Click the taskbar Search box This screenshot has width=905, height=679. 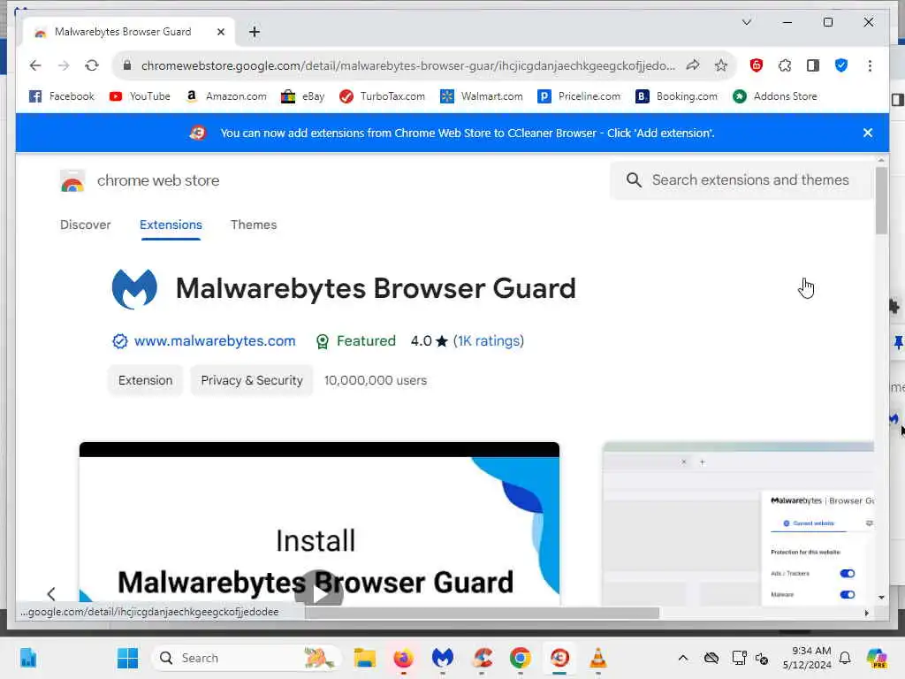pyautogui.click(x=246, y=658)
